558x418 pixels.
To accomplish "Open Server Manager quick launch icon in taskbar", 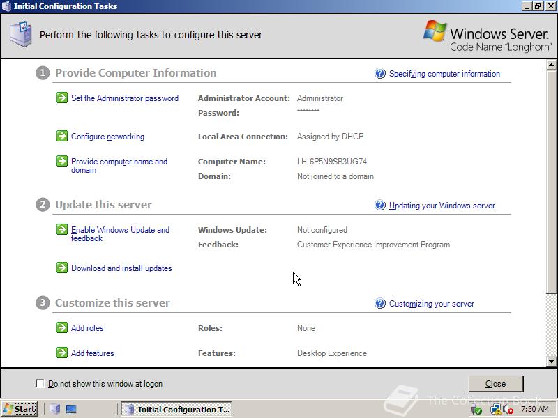I will tap(55, 409).
